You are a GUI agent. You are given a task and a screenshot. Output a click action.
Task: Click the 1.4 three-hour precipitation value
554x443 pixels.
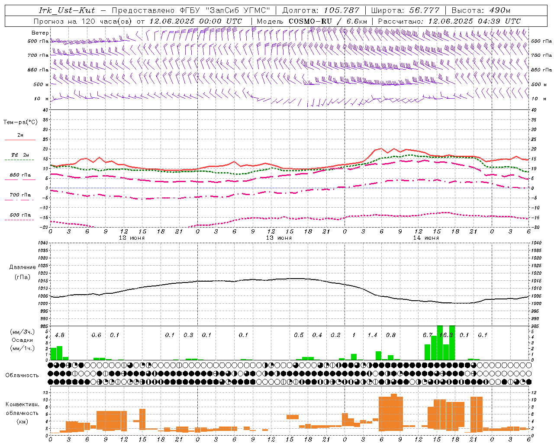click(372, 335)
